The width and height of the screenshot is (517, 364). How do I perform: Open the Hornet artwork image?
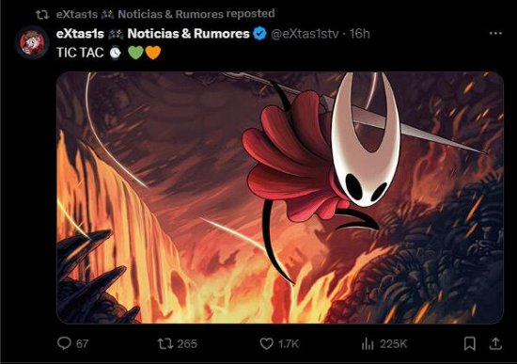click(280, 198)
